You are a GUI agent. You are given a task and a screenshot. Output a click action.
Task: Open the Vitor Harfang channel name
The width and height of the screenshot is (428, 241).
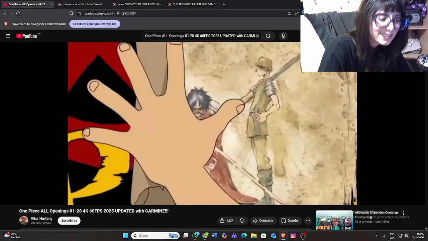point(41,219)
